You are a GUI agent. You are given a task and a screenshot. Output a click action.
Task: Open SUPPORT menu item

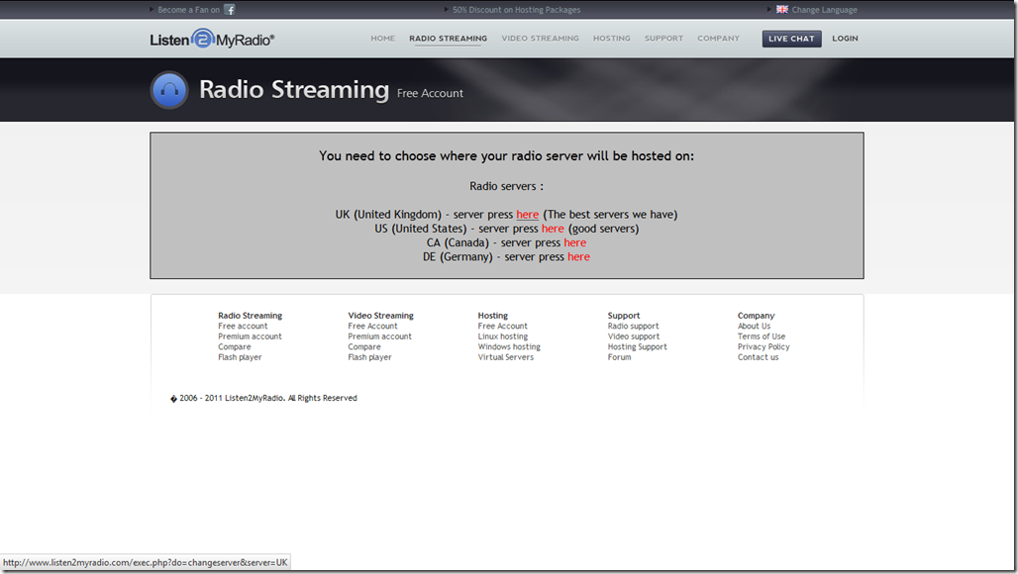663,39
